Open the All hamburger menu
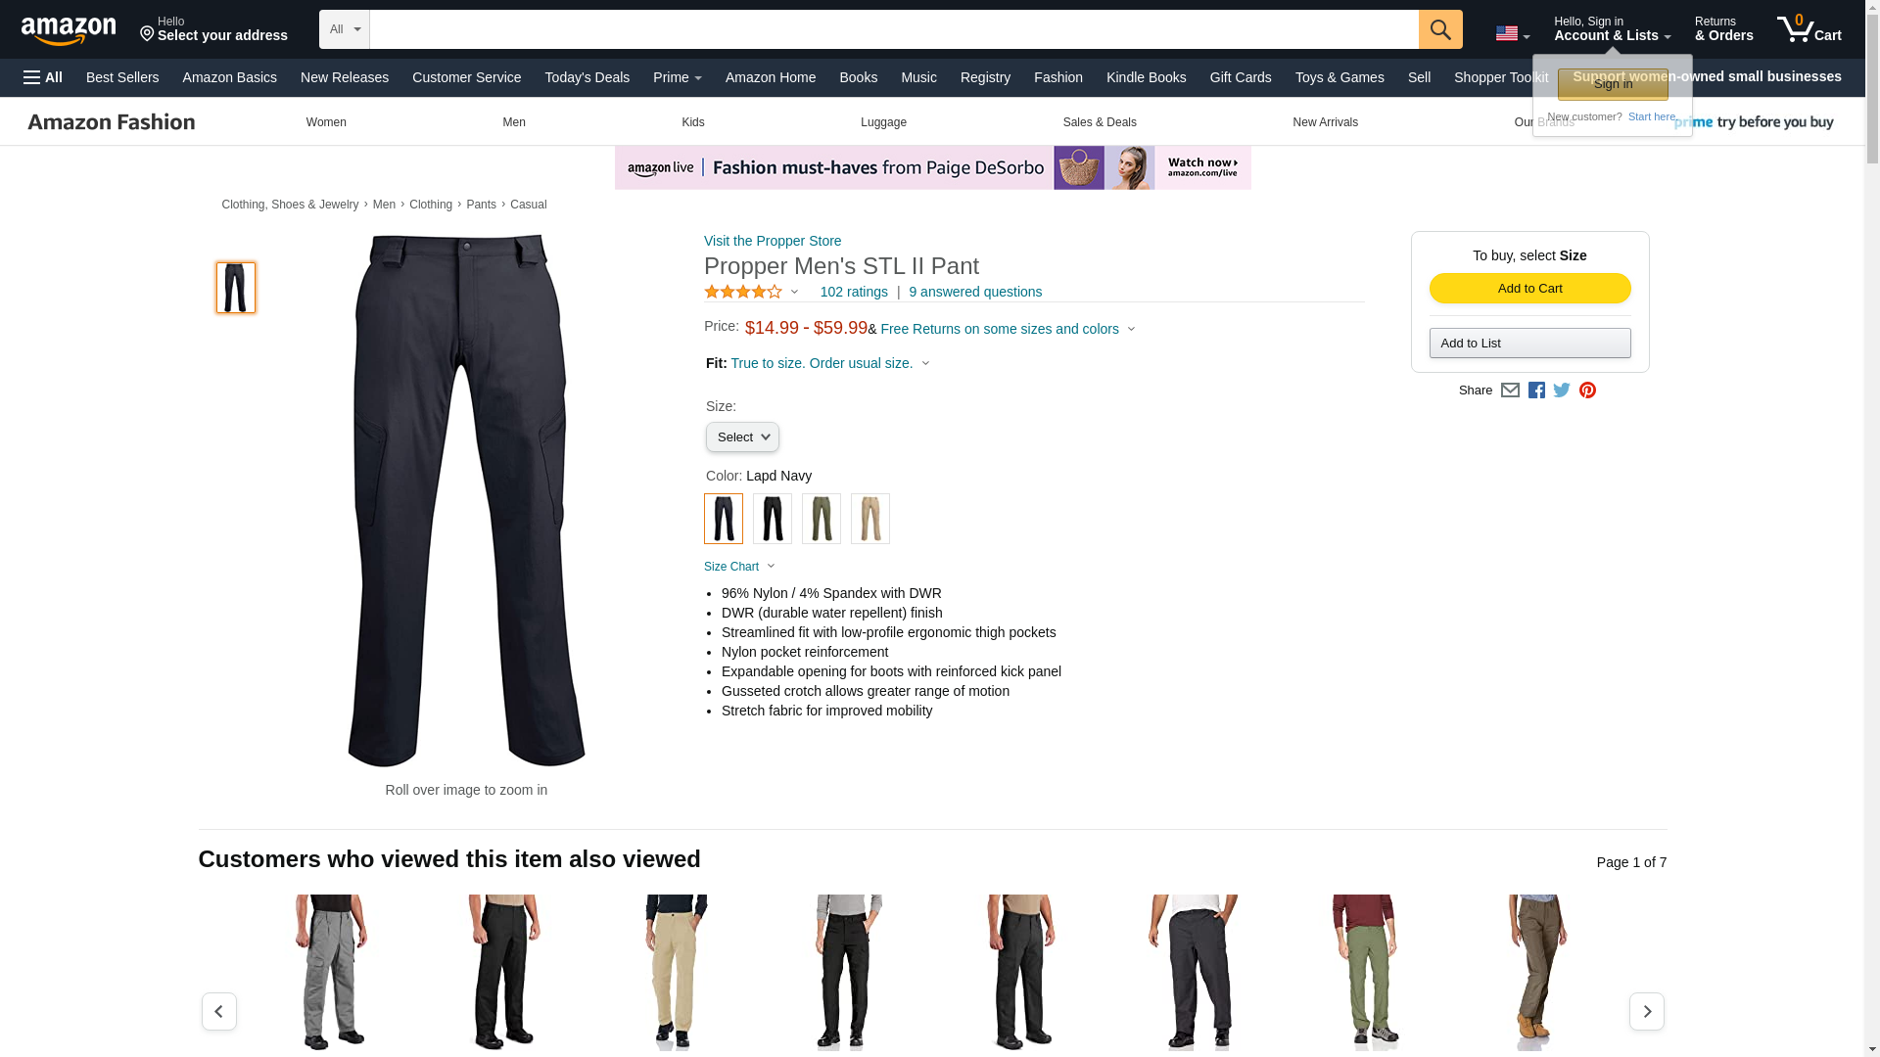This screenshot has width=1880, height=1057. [x=43, y=77]
